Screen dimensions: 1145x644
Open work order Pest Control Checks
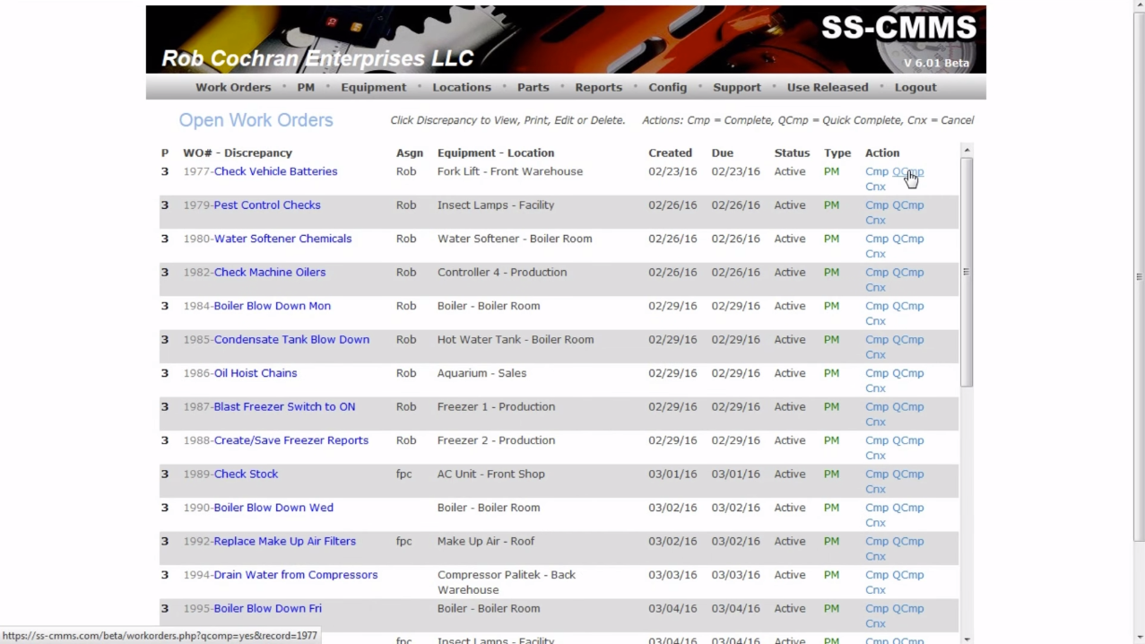pos(267,205)
